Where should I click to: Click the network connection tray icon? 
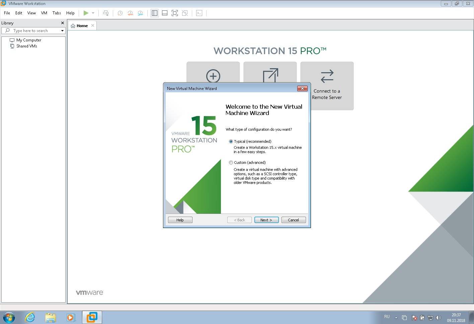[430, 318]
